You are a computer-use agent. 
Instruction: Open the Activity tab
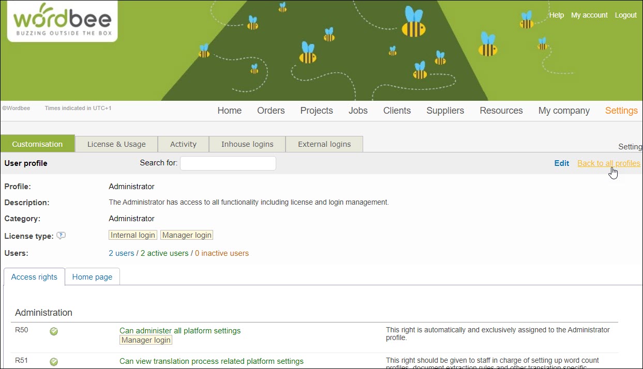point(183,144)
